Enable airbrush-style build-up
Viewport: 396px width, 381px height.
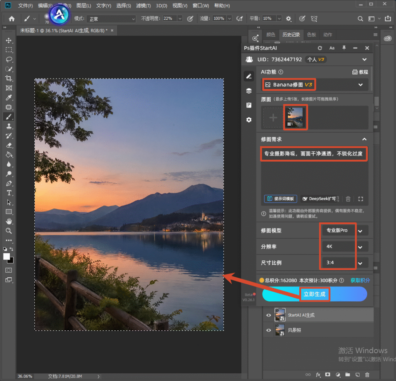(x=239, y=19)
